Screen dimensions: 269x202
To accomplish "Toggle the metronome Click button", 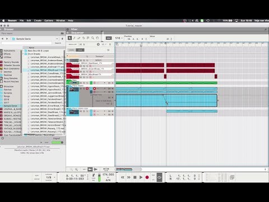I will coord(94,175).
